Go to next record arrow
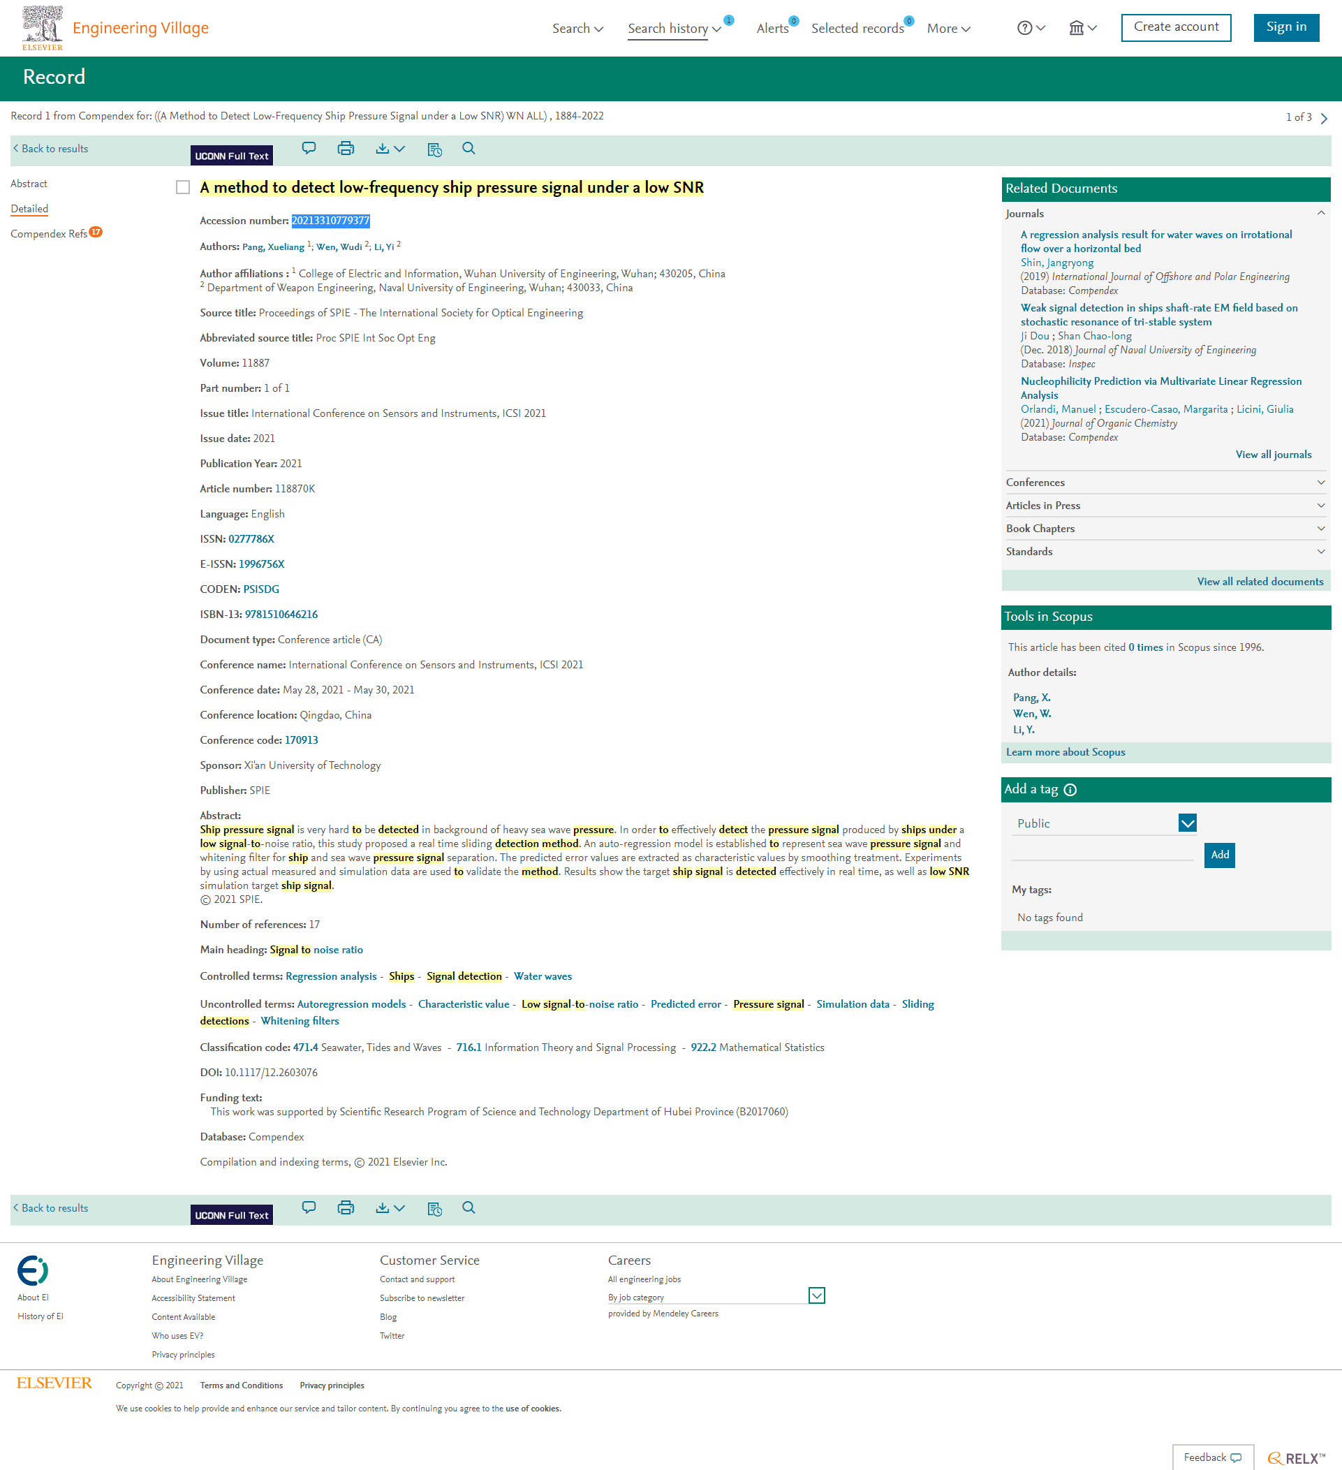Image resolution: width=1342 pixels, height=1470 pixels. pyautogui.click(x=1324, y=118)
